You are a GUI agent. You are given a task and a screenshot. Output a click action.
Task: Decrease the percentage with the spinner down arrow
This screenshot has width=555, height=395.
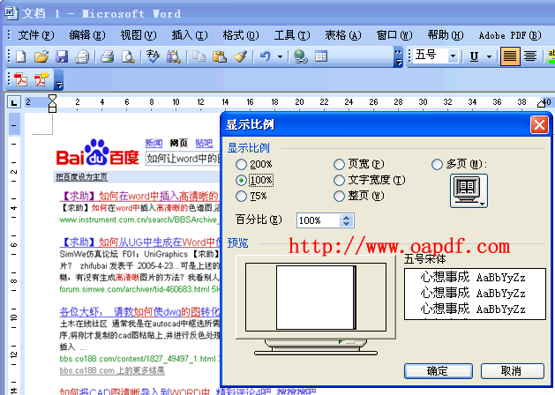click(x=347, y=223)
